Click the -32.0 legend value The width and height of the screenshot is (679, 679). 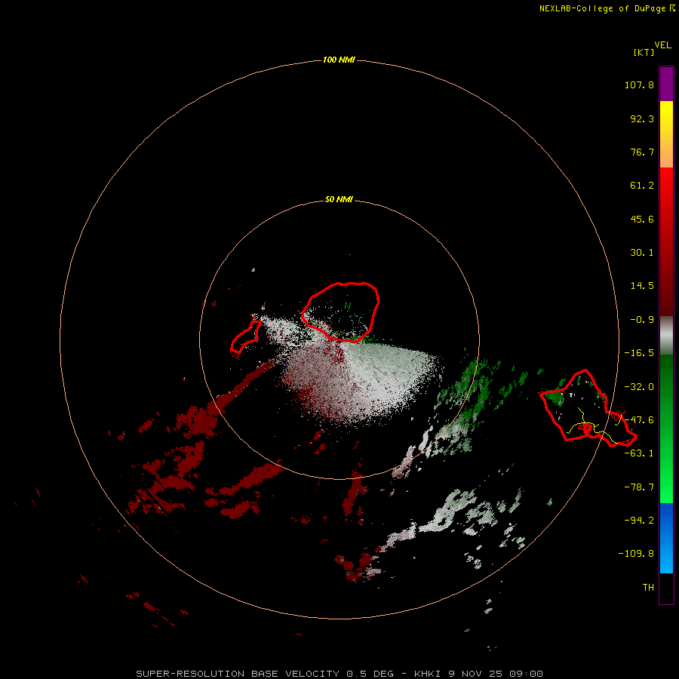click(x=639, y=387)
